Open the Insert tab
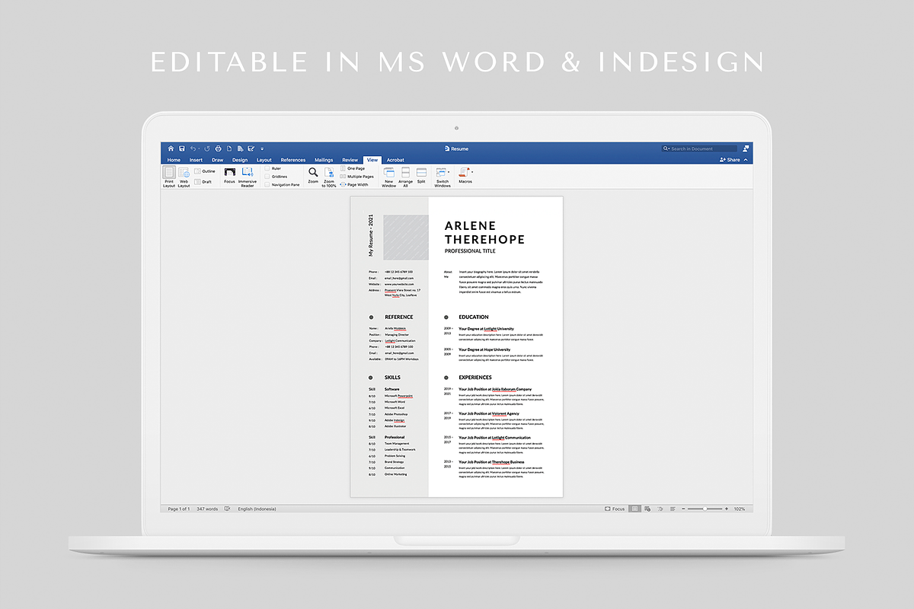 (x=196, y=160)
